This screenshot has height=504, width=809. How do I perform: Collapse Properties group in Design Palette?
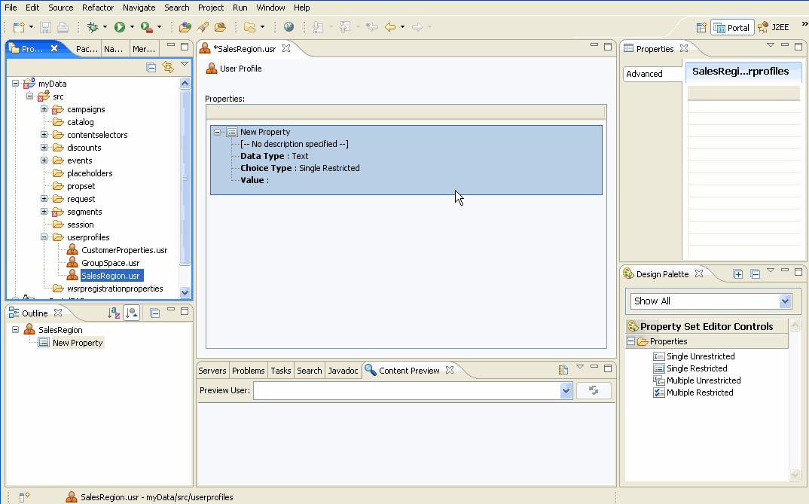[630, 341]
